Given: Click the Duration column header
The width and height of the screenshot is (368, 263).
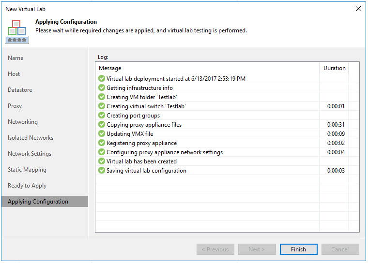Looking at the screenshot, I should (334, 68).
